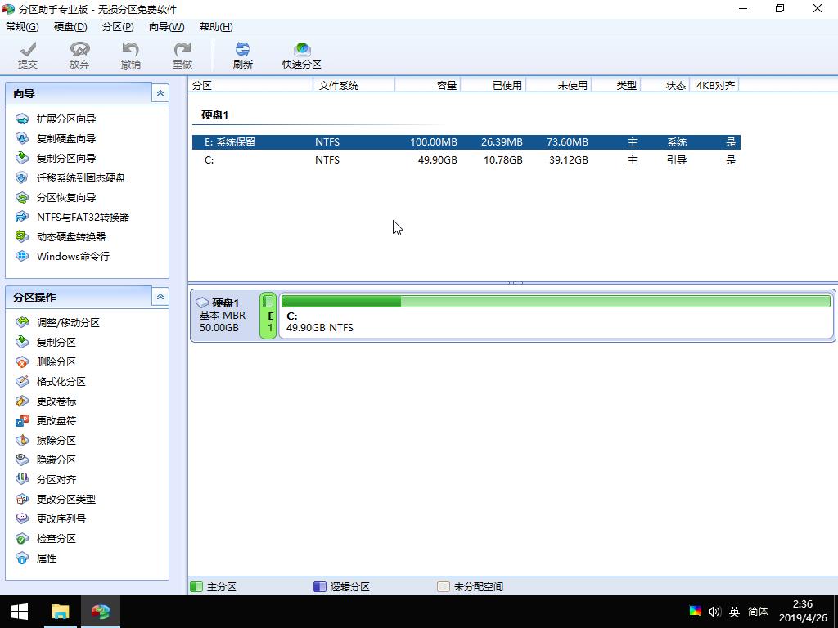
Task: Click the 提交 (Apply) toolbar icon
Action: coord(28,54)
